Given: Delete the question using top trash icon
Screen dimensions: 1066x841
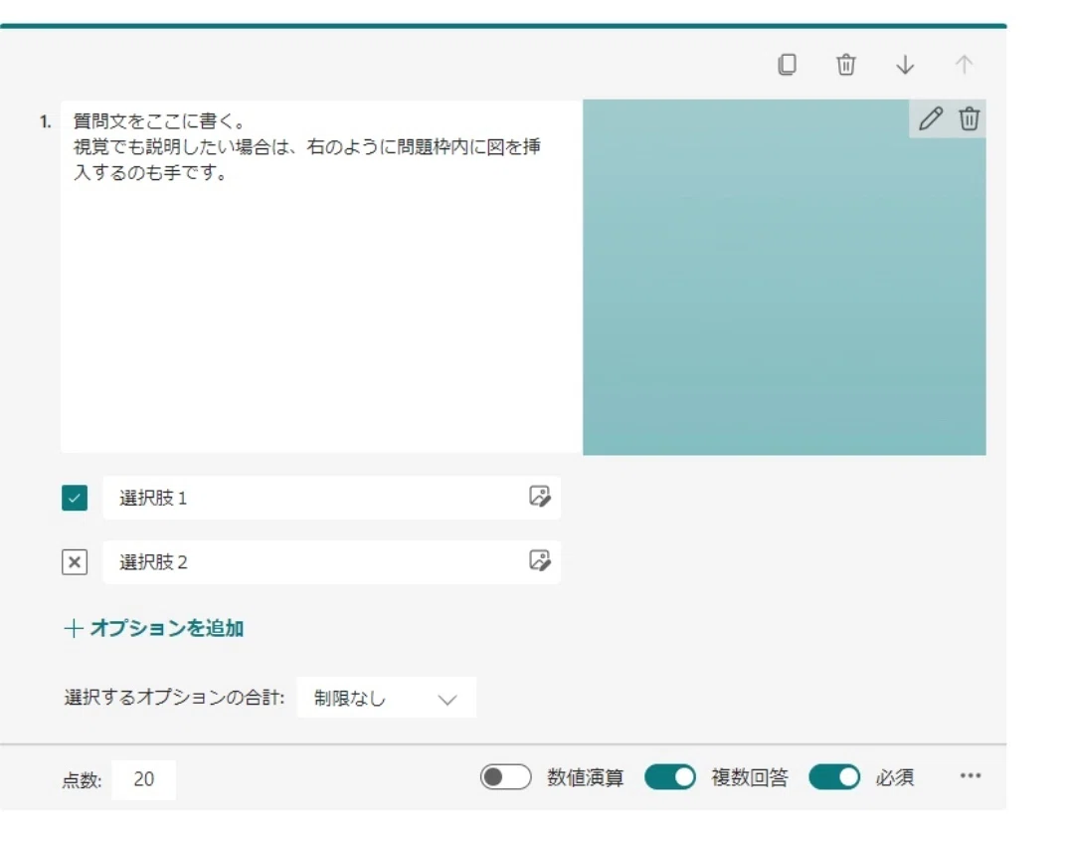Looking at the screenshot, I should coord(845,65).
